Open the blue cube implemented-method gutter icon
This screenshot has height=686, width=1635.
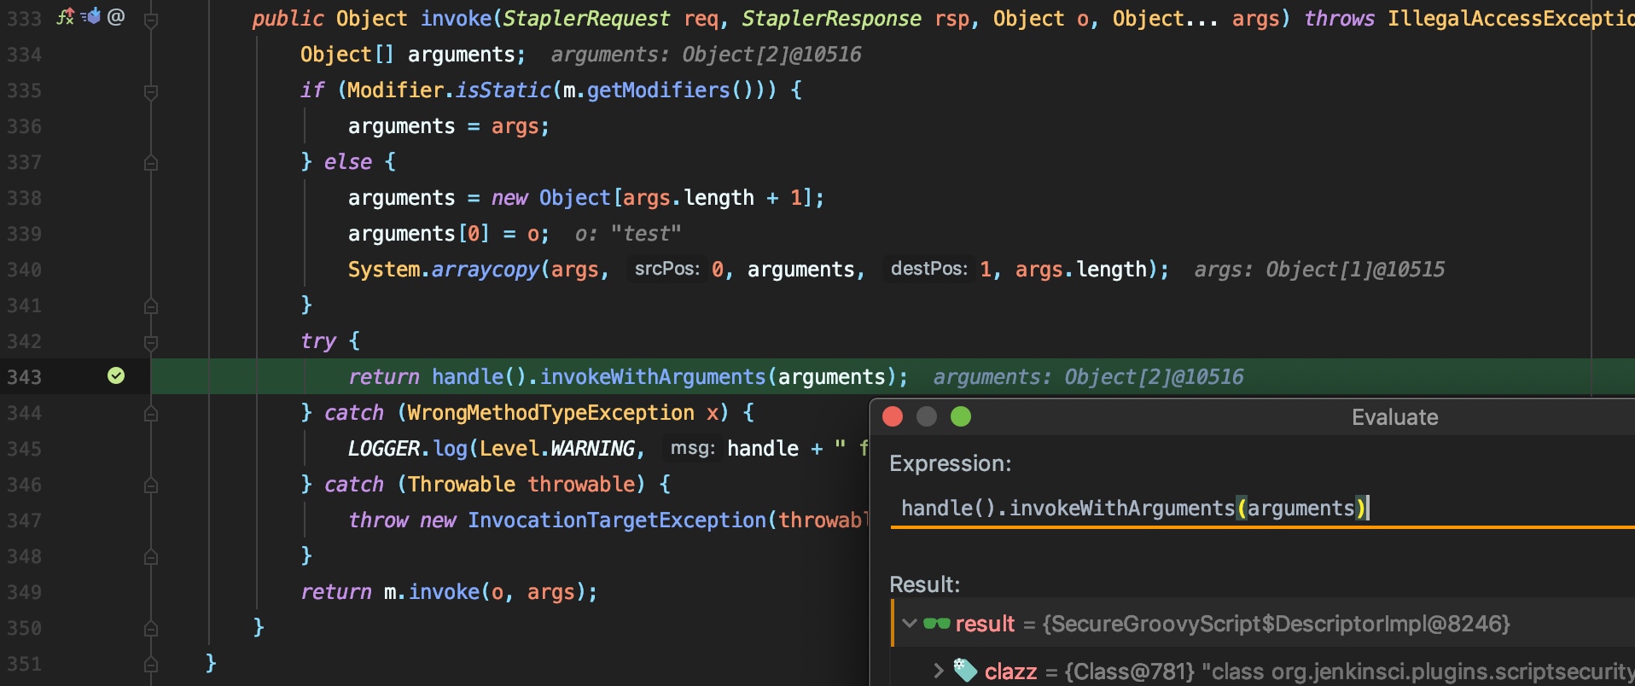pyautogui.click(x=91, y=16)
